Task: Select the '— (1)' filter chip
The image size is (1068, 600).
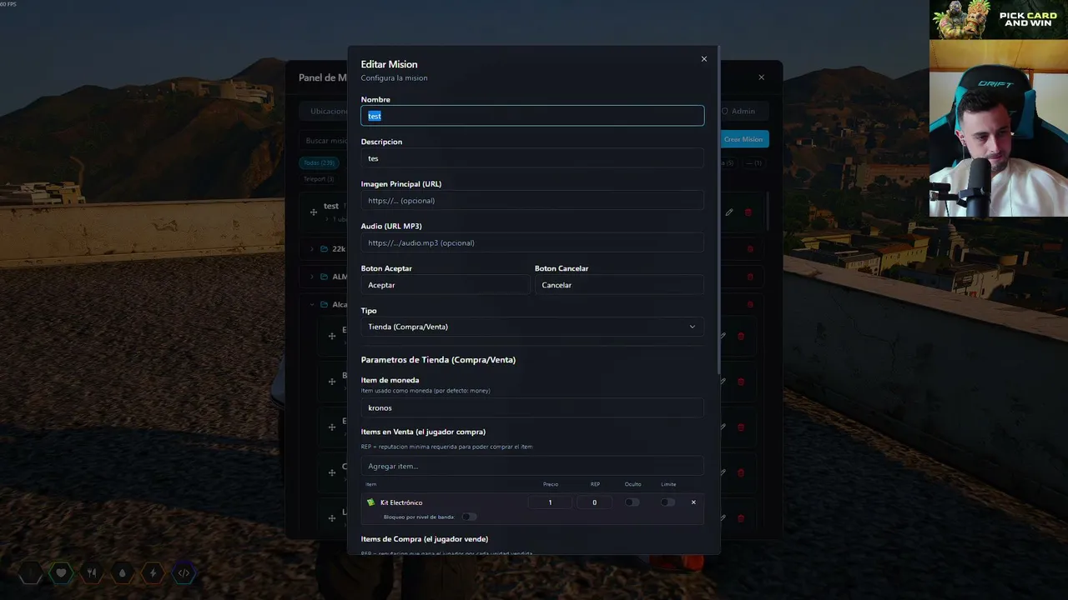Action: point(753,163)
